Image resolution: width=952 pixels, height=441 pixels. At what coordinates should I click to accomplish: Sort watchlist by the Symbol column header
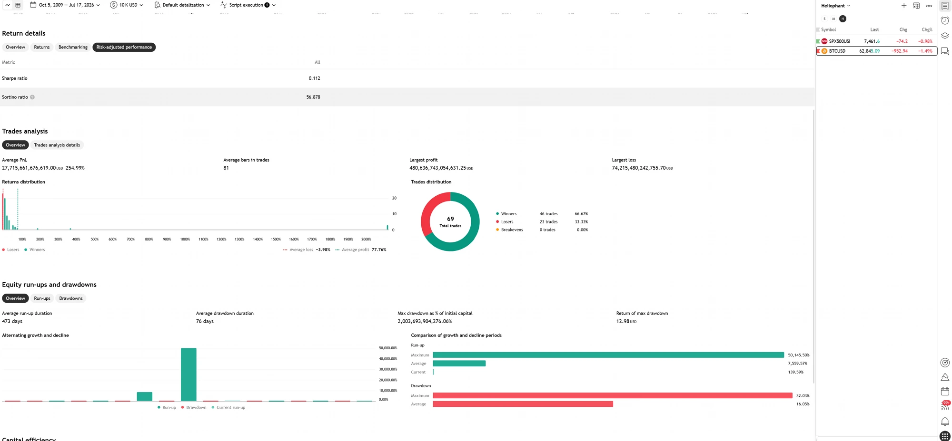tap(828, 29)
